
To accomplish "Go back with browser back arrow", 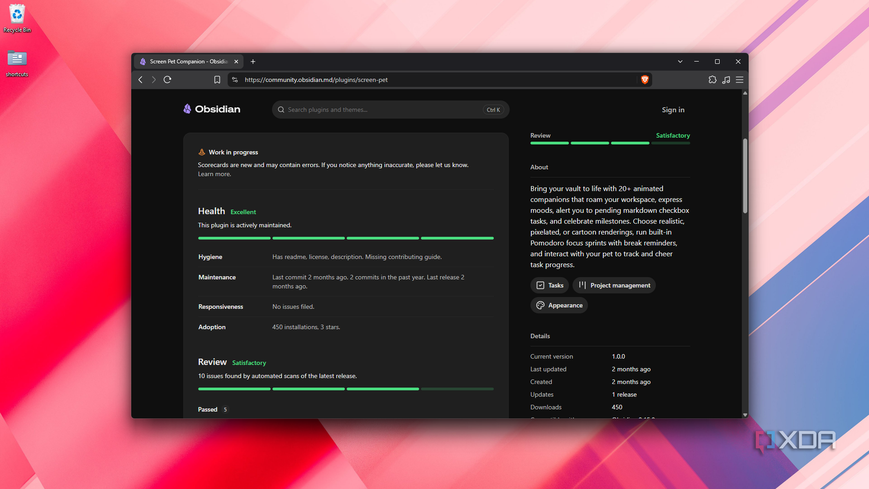I will pyautogui.click(x=141, y=80).
